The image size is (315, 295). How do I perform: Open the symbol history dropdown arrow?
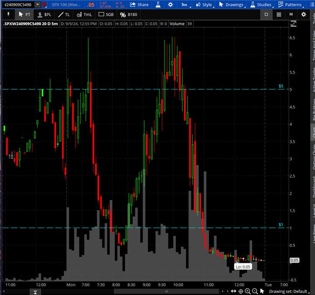click(38, 5)
